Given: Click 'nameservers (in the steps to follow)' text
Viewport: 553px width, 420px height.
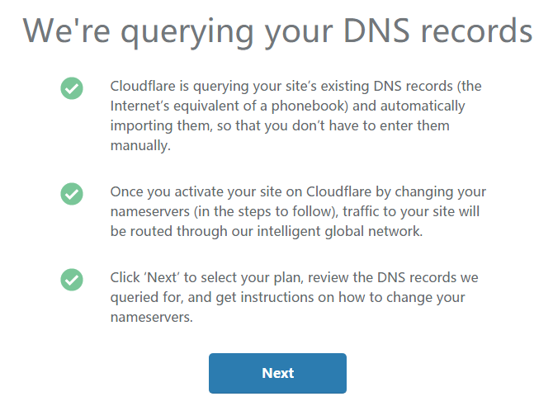Looking at the screenshot, I should point(225,211).
